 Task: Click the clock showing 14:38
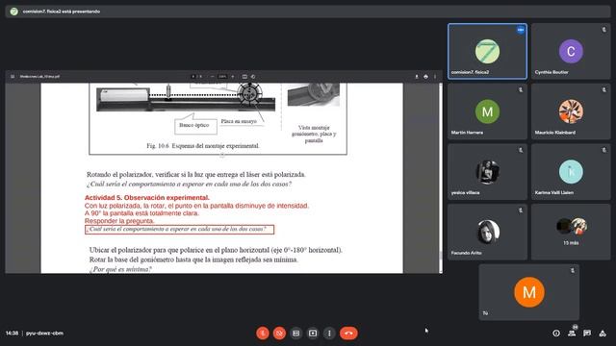12,334
